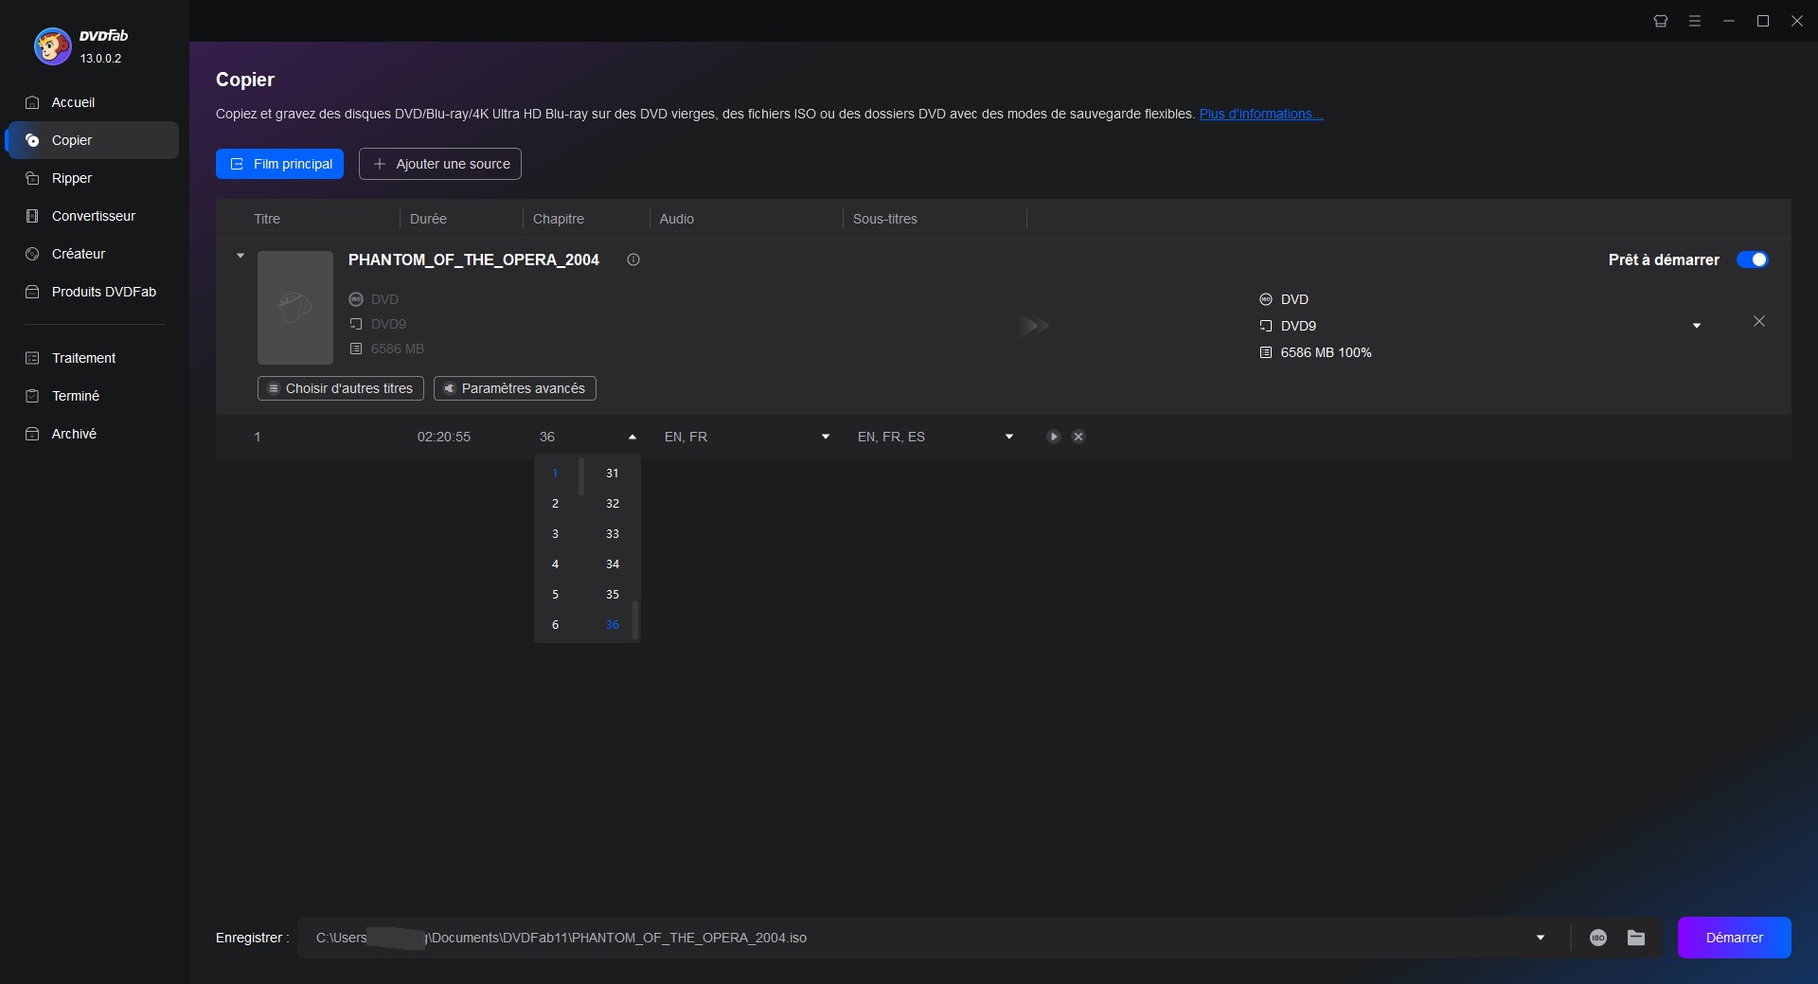Open the output DVD9 format dropdown
This screenshot has width=1818, height=984.
click(x=1697, y=326)
